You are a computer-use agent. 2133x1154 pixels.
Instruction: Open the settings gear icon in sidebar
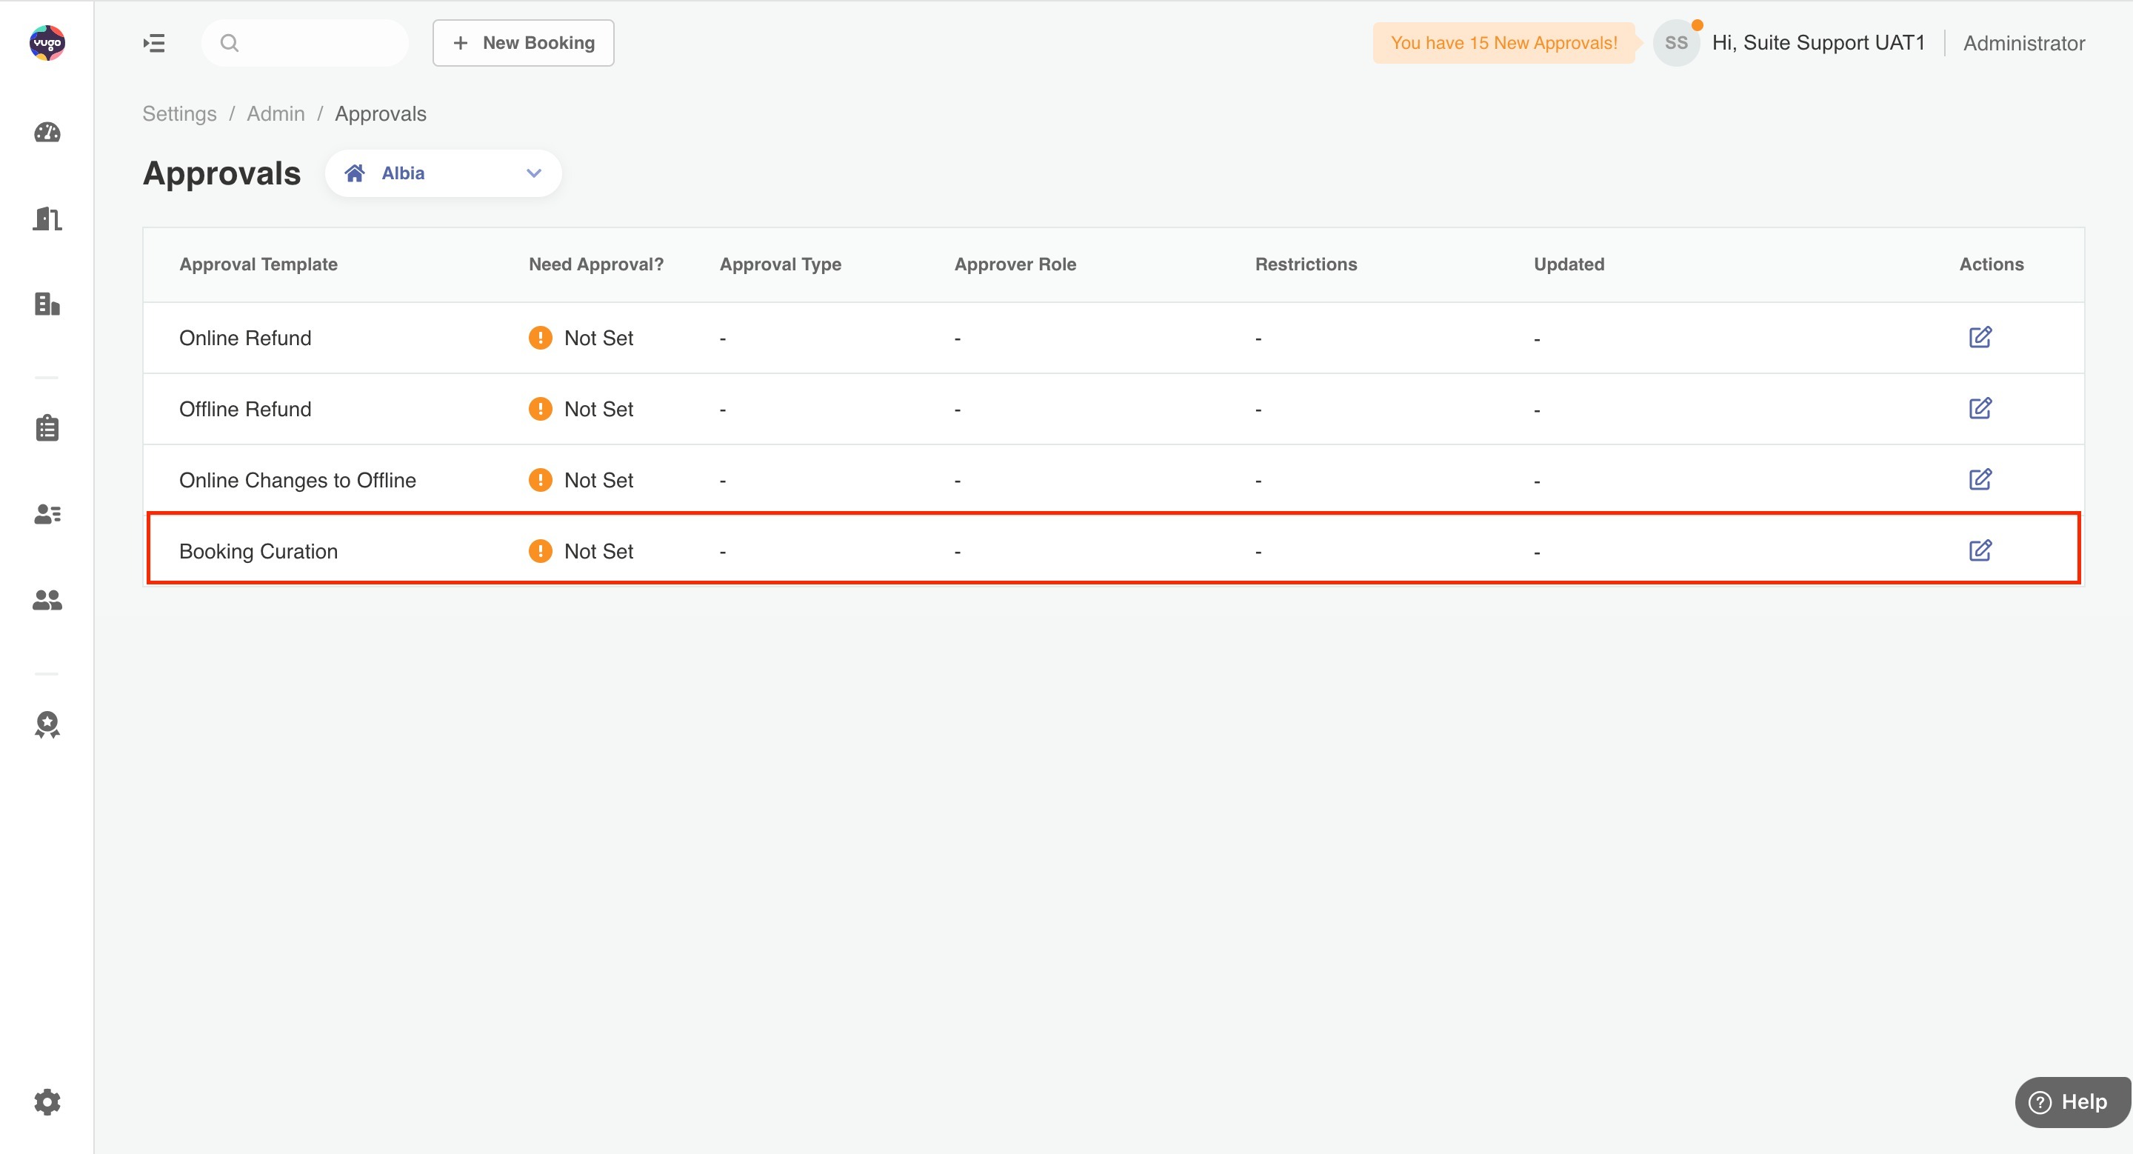pos(47,1102)
